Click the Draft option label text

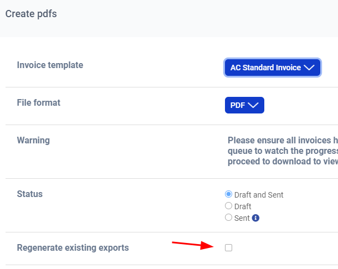click(x=243, y=206)
